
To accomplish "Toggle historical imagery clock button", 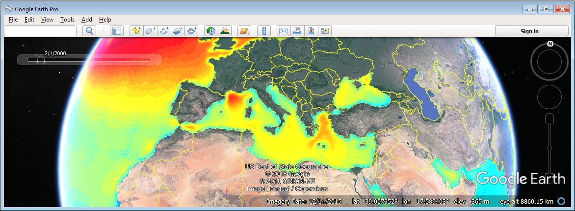I will tap(211, 31).
